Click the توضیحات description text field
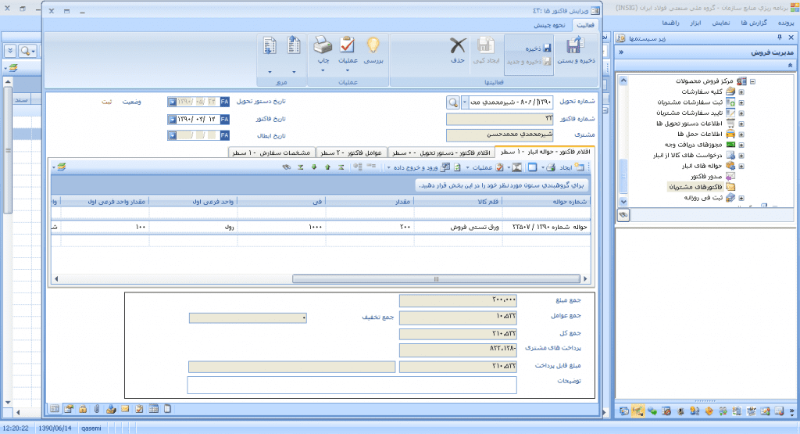 click(352, 385)
